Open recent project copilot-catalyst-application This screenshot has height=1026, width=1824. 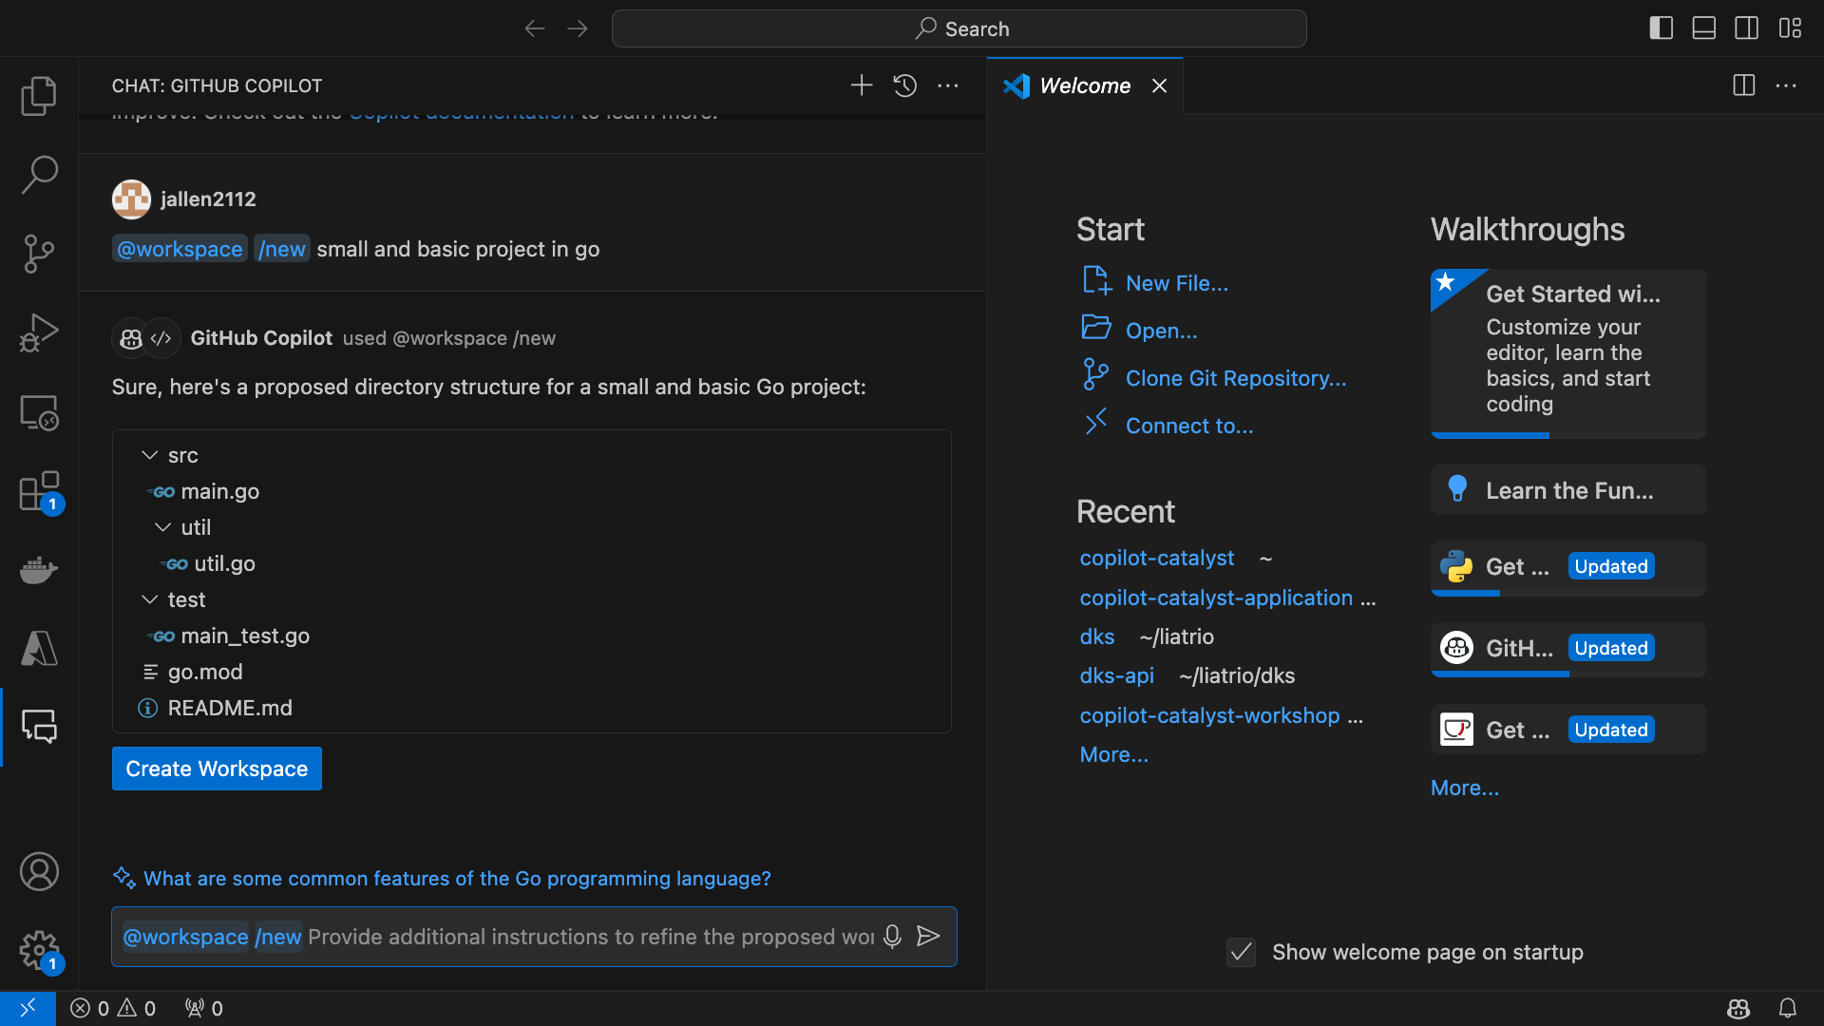(x=1216, y=598)
